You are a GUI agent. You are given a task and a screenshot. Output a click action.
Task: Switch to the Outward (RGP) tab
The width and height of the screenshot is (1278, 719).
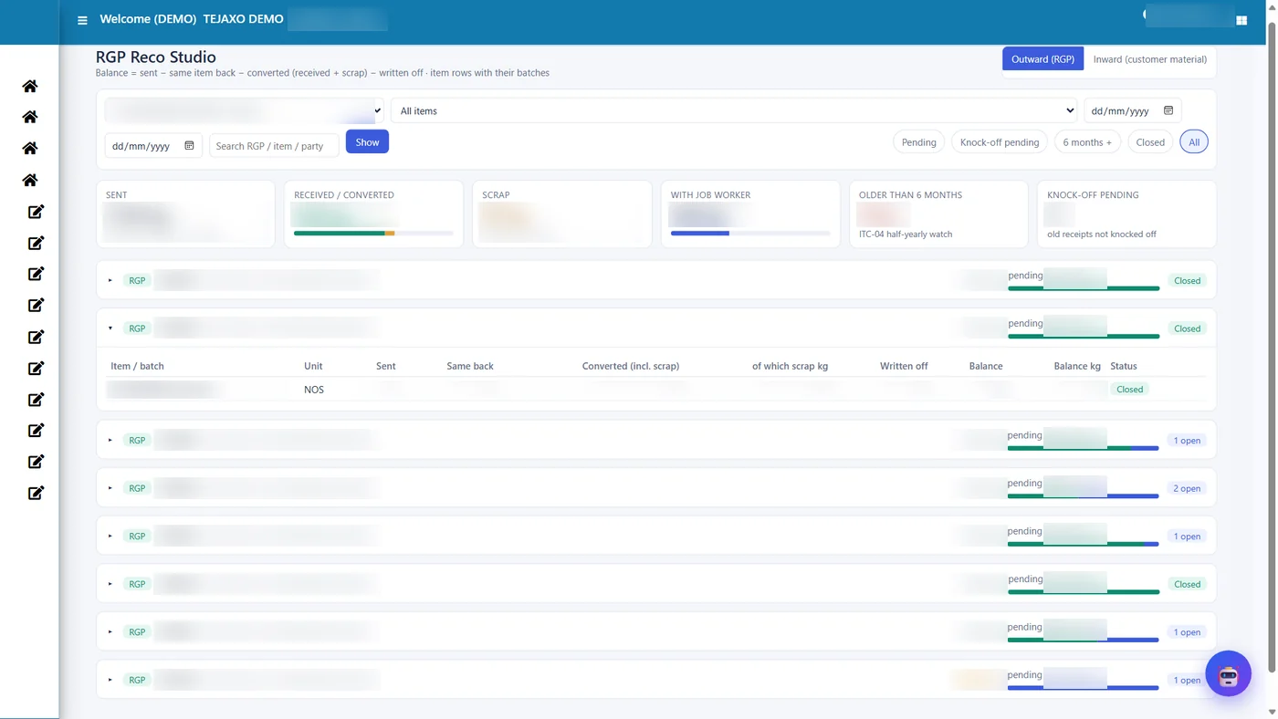(1042, 59)
